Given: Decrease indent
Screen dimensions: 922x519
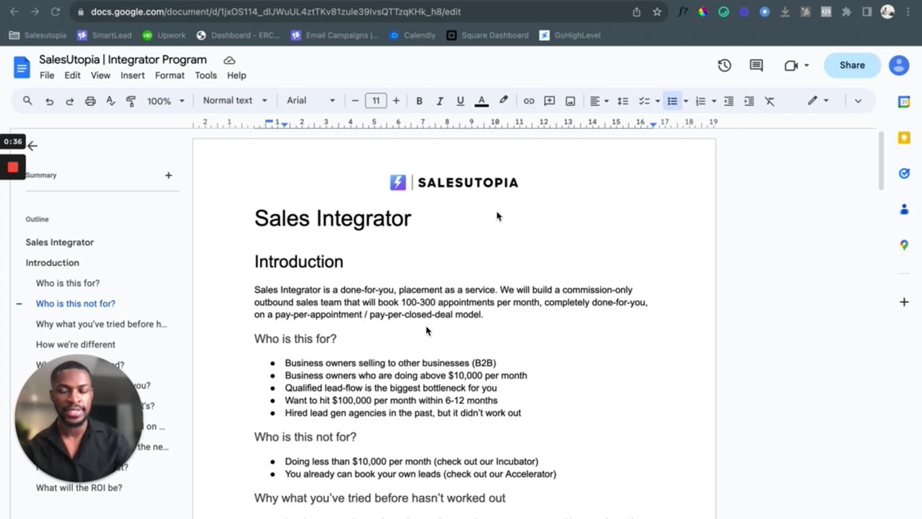Looking at the screenshot, I should pyautogui.click(x=728, y=101).
